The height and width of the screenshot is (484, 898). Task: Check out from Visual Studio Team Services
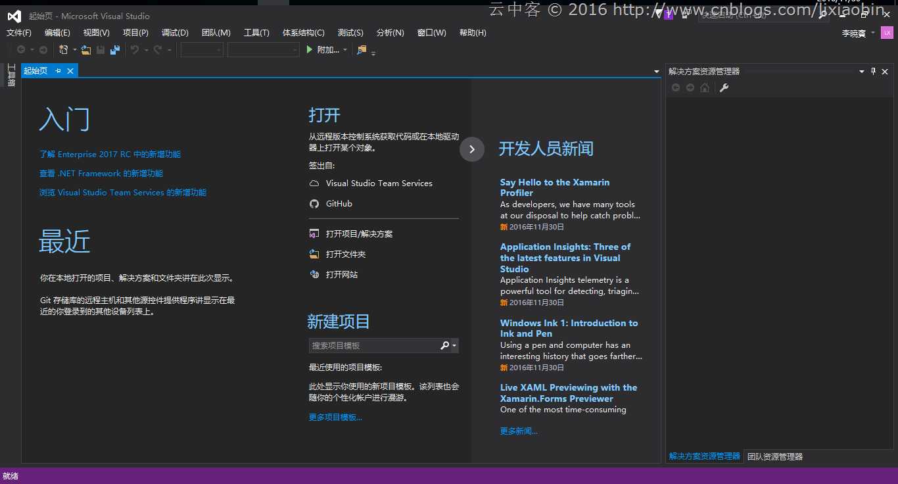point(371,183)
